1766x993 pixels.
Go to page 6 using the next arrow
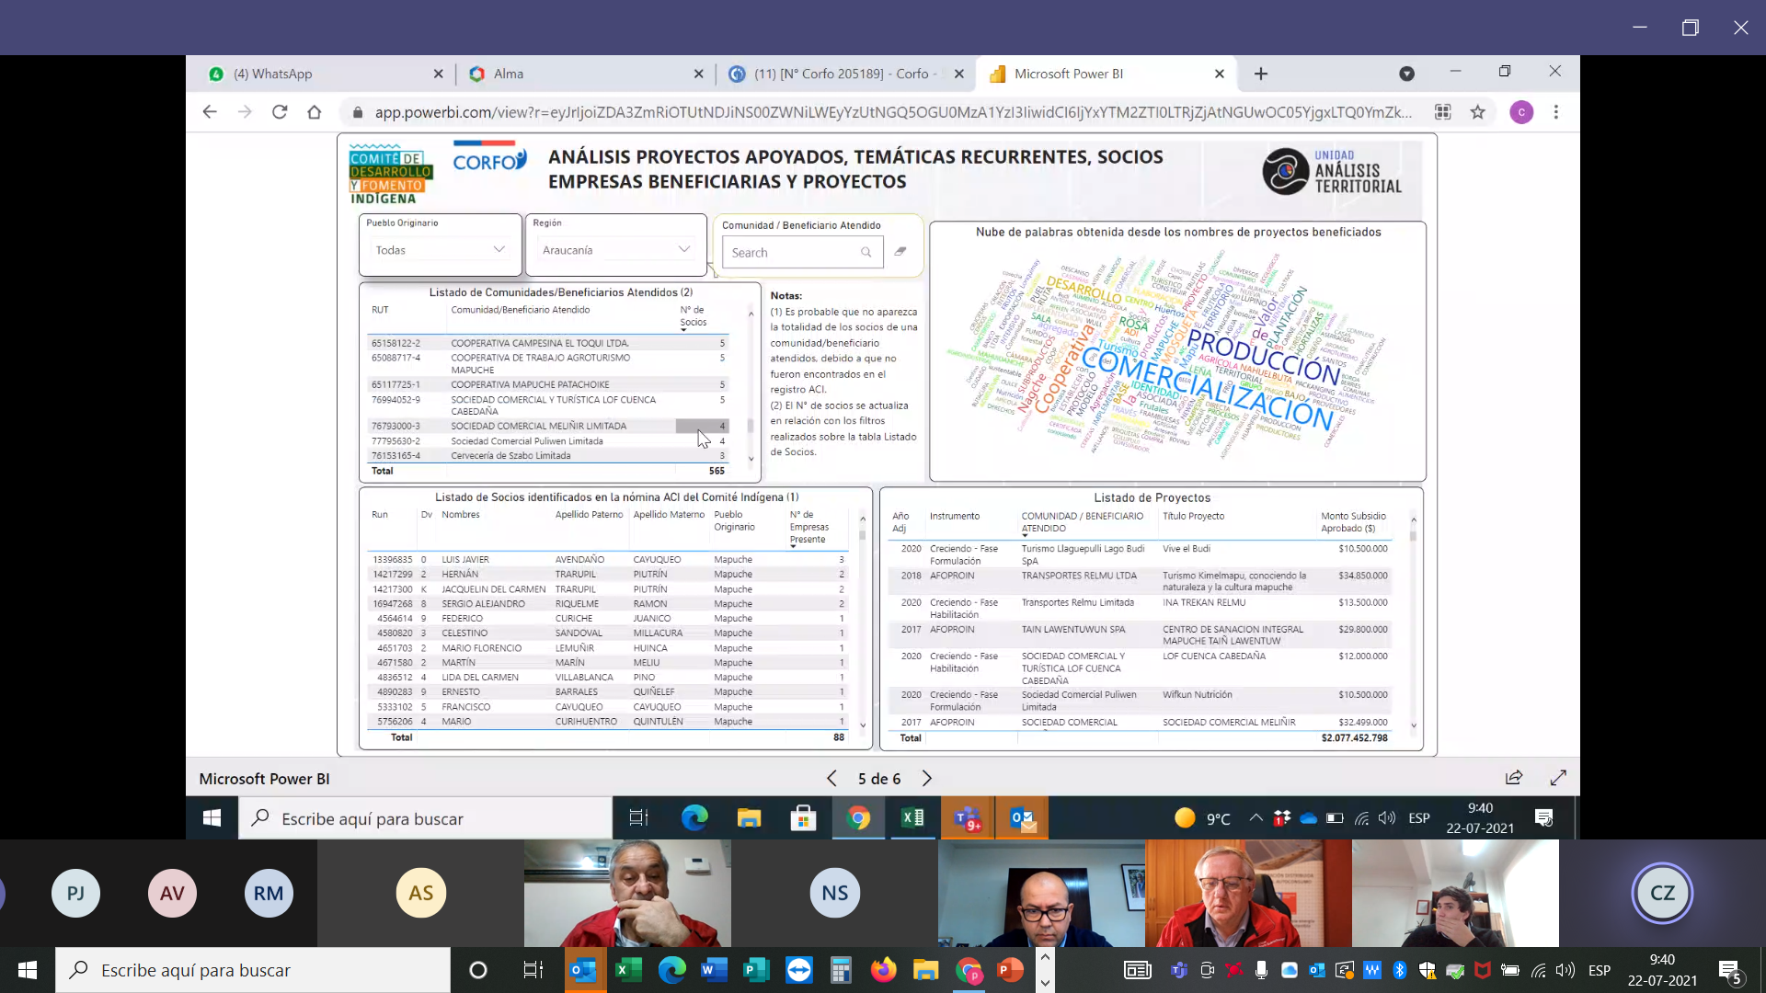pyautogui.click(x=927, y=778)
